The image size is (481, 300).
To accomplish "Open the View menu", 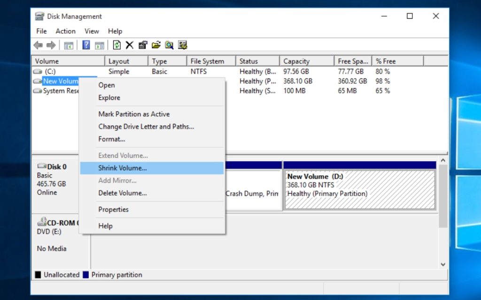I will (92, 31).
